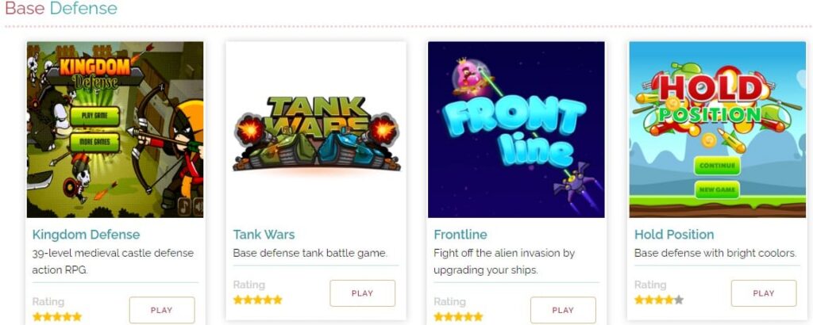This screenshot has height=325, width=813.
Task: Open the Hold Position game thumbnail
Action: (718, 129)
